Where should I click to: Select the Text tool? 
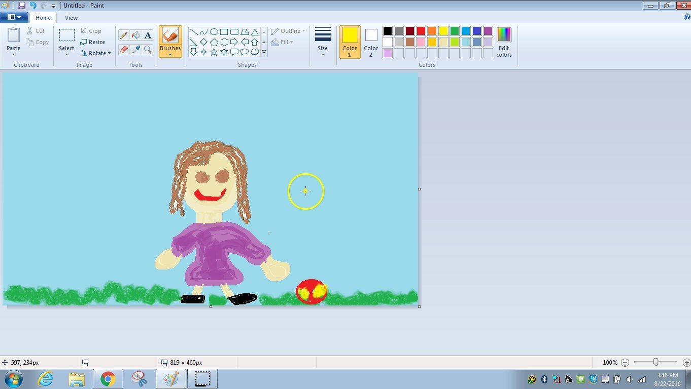148,35
